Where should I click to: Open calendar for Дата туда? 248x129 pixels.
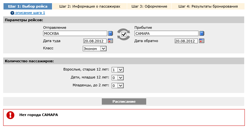click(110, 41)
